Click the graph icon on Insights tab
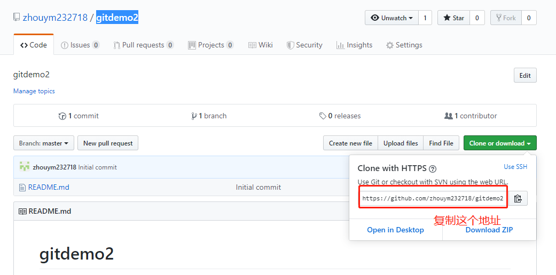This screenshot has height=275, width=556. 340,45
